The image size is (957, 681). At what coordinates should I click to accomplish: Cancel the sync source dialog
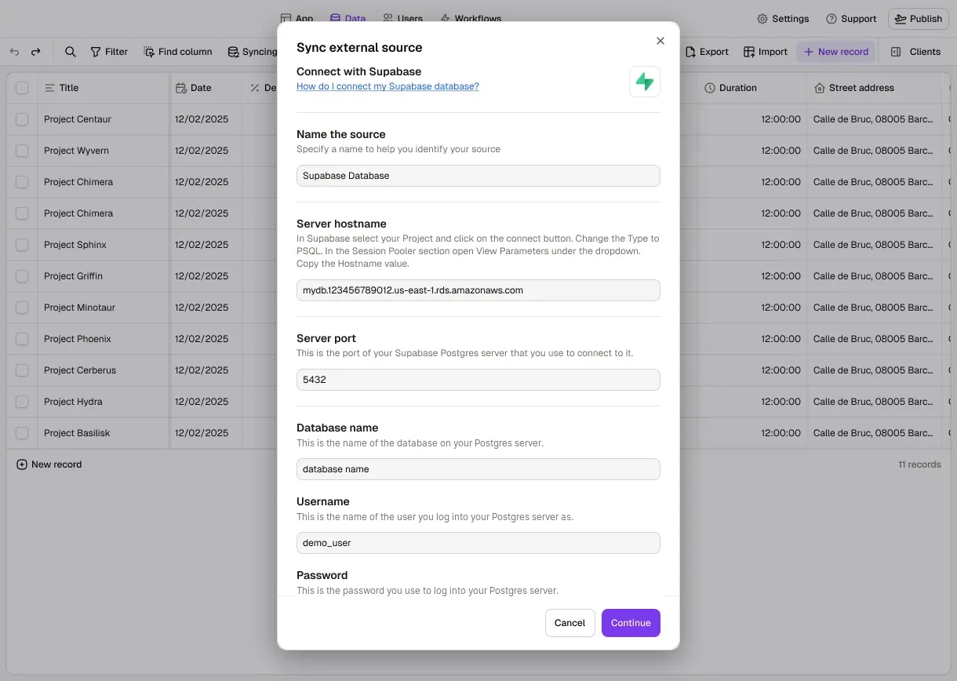(570, 623)
